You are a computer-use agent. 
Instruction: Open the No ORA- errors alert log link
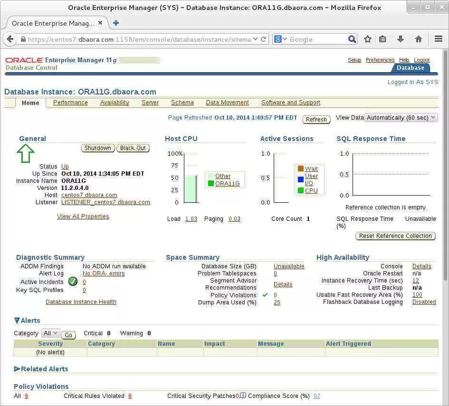[x=104, y=273]
